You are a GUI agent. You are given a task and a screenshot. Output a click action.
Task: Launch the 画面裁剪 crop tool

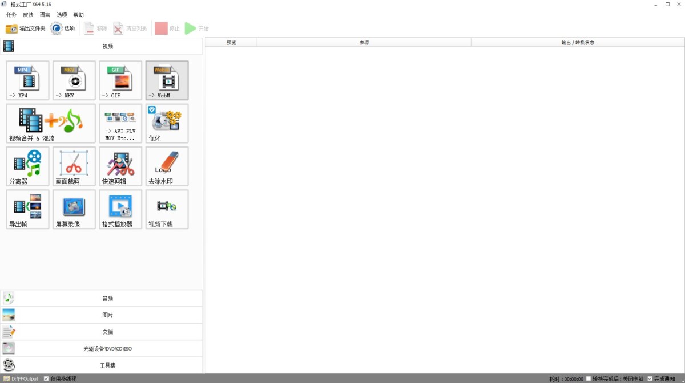point(74,166)
